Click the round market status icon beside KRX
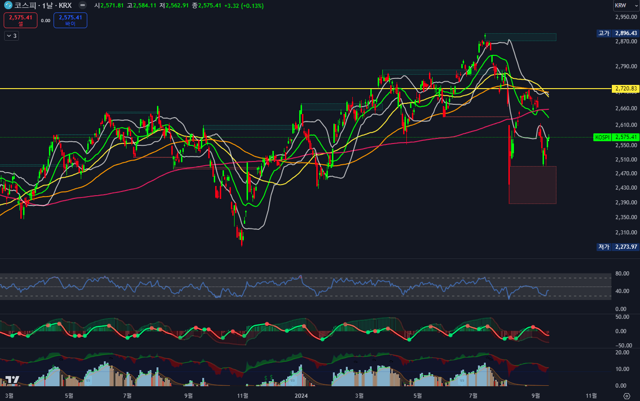 (82, 6)
